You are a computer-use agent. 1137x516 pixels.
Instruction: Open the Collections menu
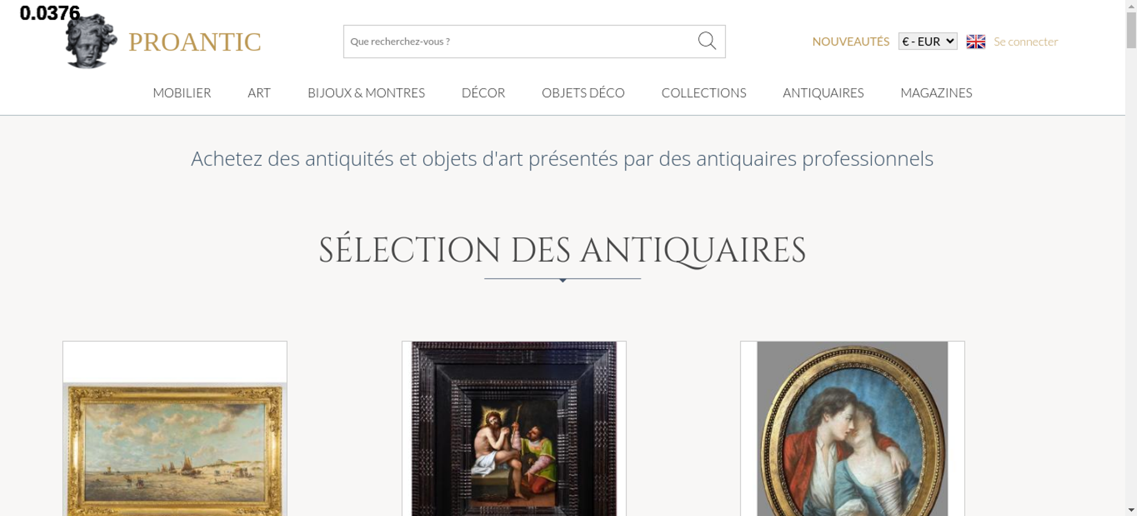click(704, 93)
